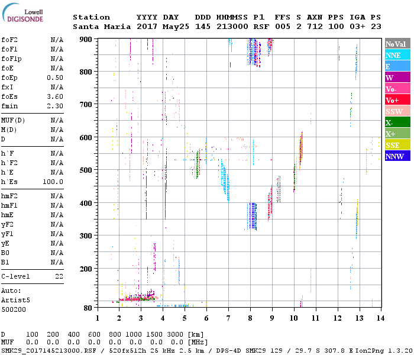Click the B0 parameter label
This screenshot has width=414, height=355.
[5, 253]
